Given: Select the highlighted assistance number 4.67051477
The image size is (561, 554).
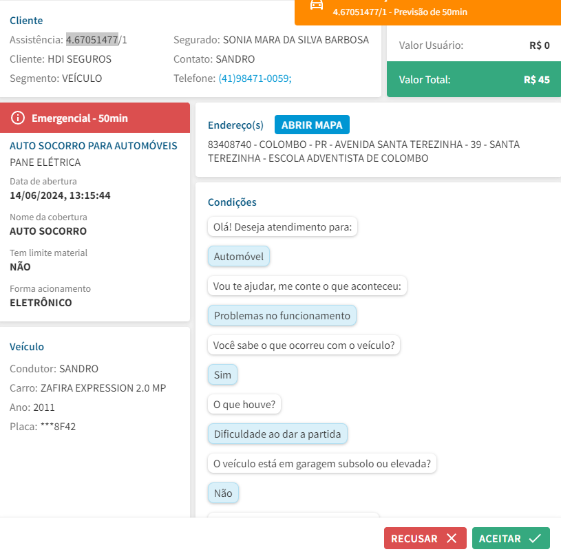Looking at the screenshot, I should point(92,40).
